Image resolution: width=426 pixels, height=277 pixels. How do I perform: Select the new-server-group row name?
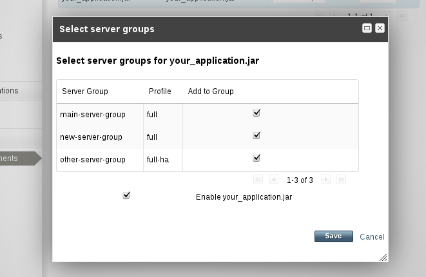[x=91, y=137]
